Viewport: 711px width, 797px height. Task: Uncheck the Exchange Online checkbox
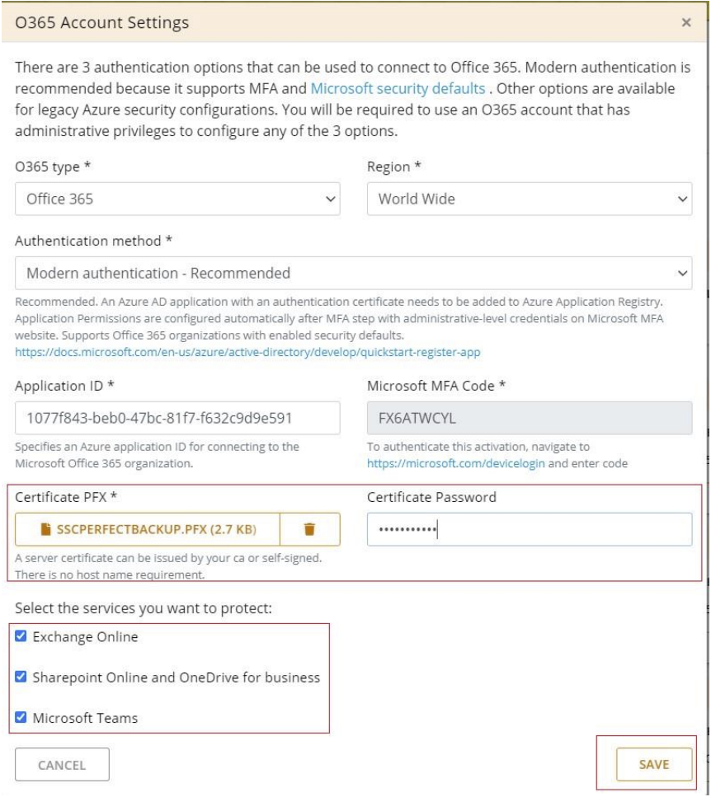(21, 636)
